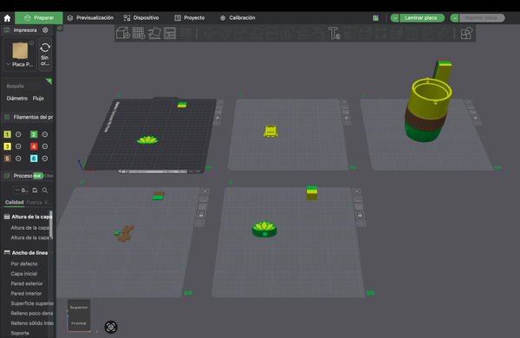Viewport: 520px width, 338px height.
Task: Click the Pared exterior setting label
Action: (x=27, y=283)
